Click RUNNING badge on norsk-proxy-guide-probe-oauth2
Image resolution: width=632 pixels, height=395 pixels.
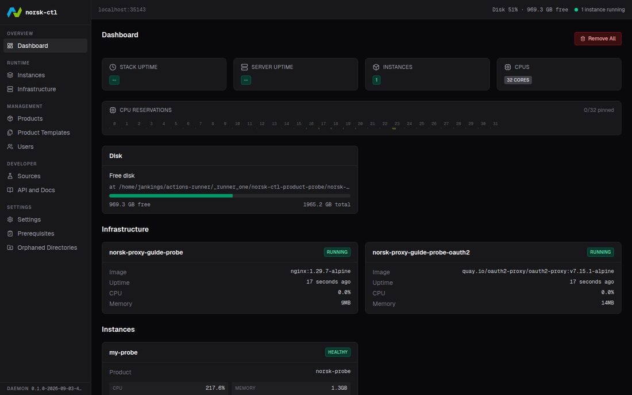click(600, 253)
